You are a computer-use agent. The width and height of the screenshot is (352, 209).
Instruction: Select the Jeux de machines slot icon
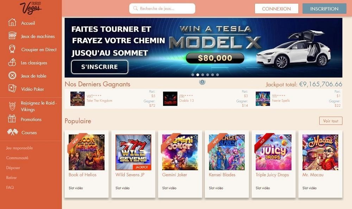12,36
